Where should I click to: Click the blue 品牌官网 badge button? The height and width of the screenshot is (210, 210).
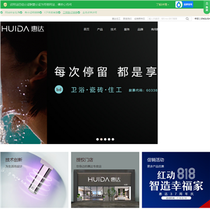pyautogui.click(x=184, y=5)
